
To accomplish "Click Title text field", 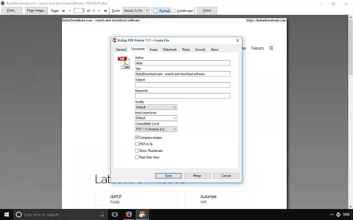I will click(183, 74).
